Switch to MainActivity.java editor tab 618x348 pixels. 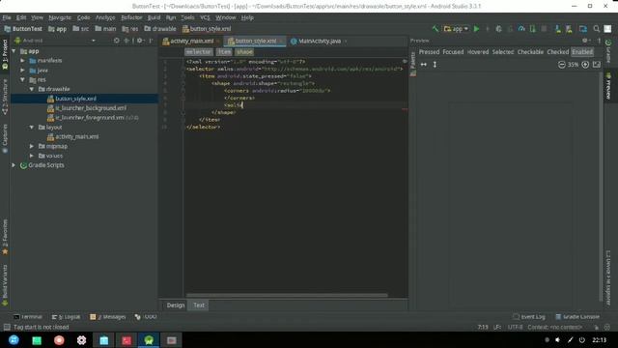[x=320, y=41]
